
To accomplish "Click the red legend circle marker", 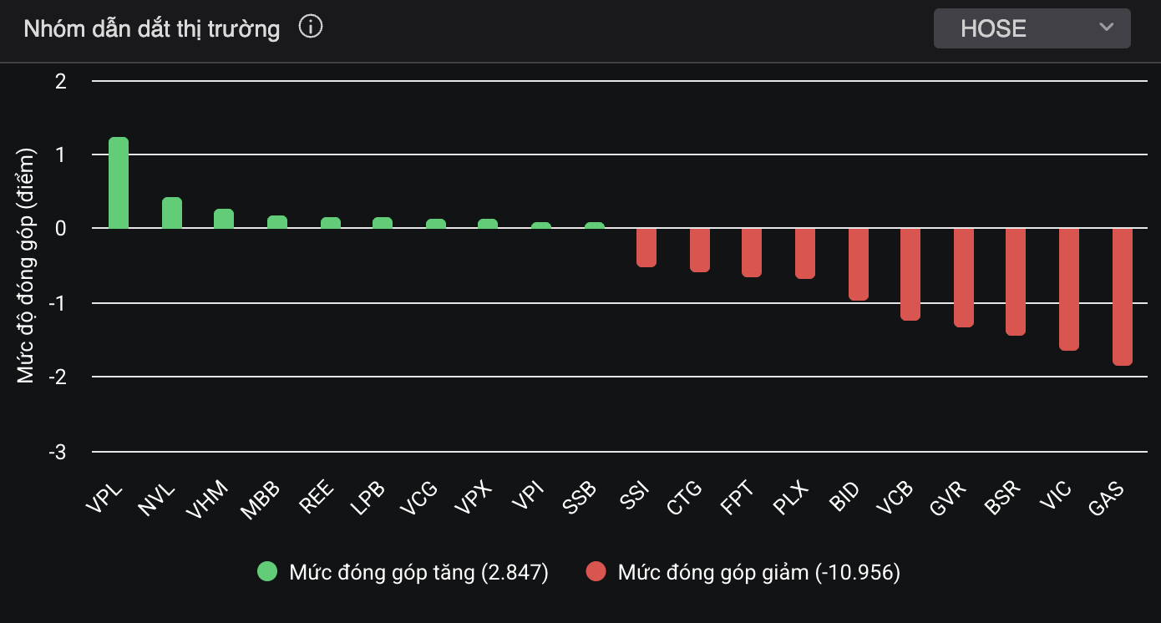I will pos(596,572).
